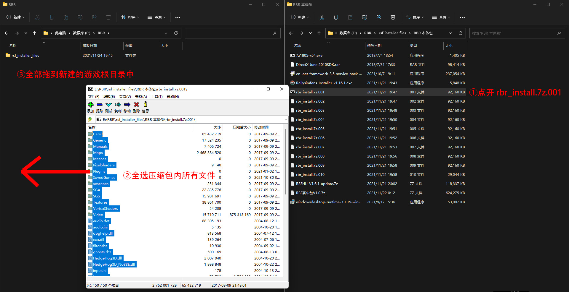Image resolution: width=569 pixels, height=292 pixels.
Task: Open more options in RBR 本体包 toolbar
Action: pos(462,17)
